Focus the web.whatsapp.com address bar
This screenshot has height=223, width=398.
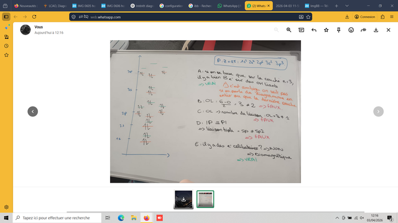point(190,17)
